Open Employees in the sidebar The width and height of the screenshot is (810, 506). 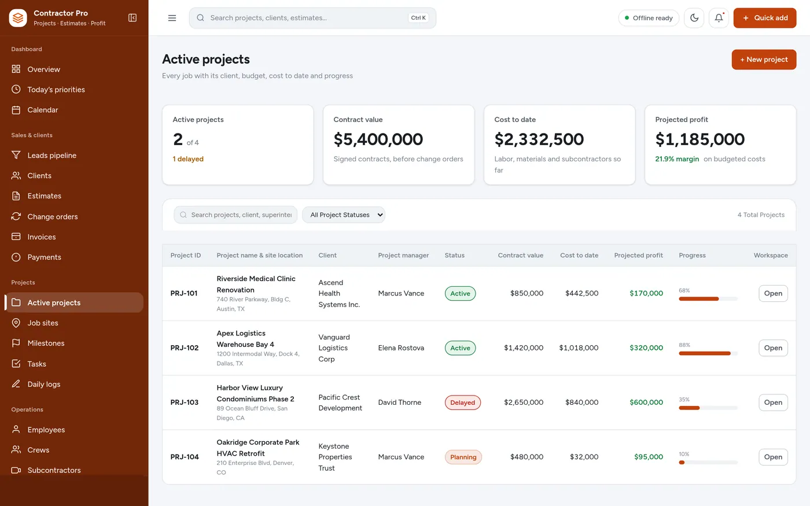[74, 430]
